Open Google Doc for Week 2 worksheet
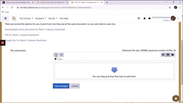This screenshot has height=103, width=183. pos(26,40)
